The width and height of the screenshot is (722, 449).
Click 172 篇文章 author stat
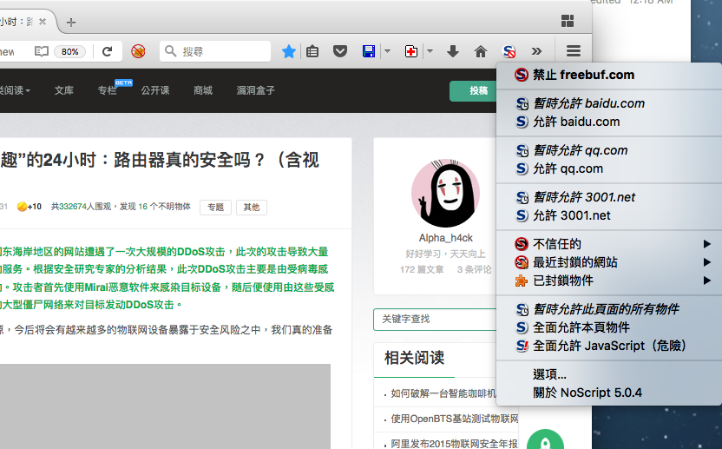click(x=422, y=269)
